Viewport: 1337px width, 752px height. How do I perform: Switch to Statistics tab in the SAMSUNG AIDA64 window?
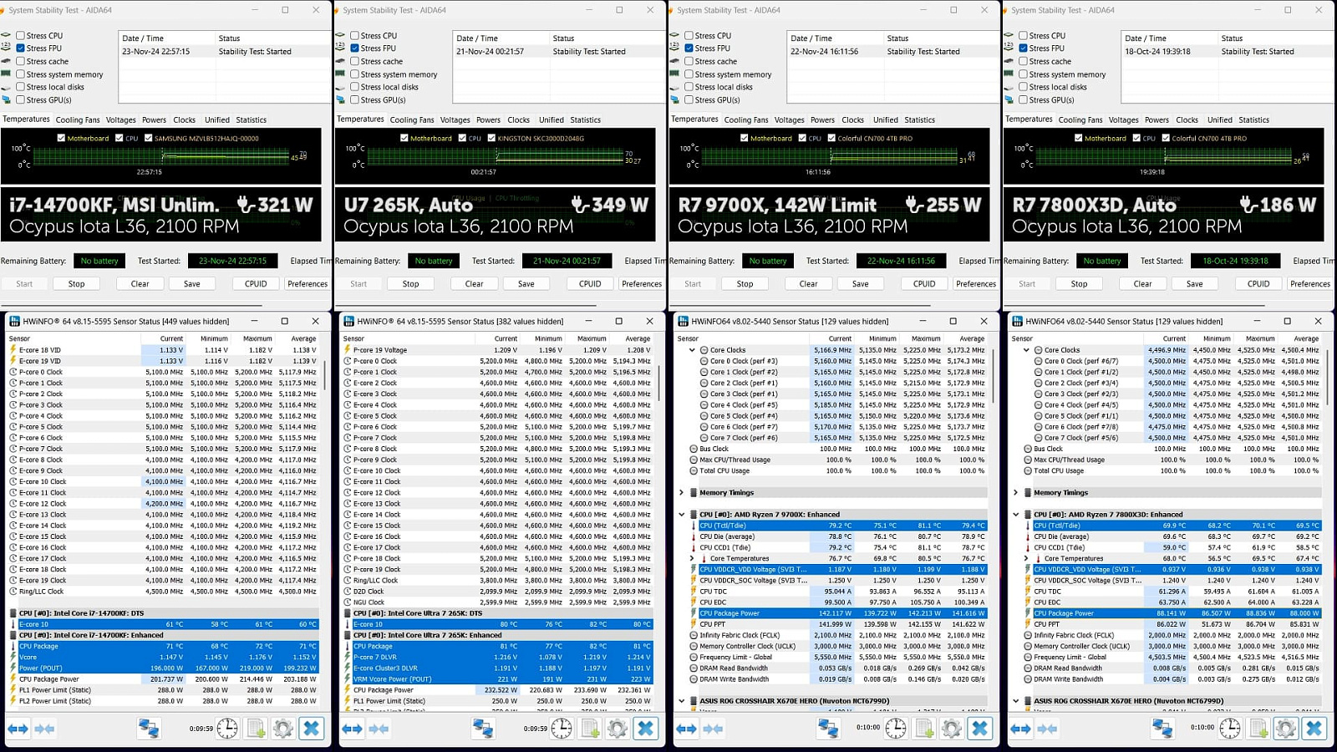(251, 120)
